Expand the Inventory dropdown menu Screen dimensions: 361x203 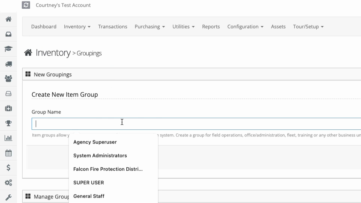tap(77, 27)
